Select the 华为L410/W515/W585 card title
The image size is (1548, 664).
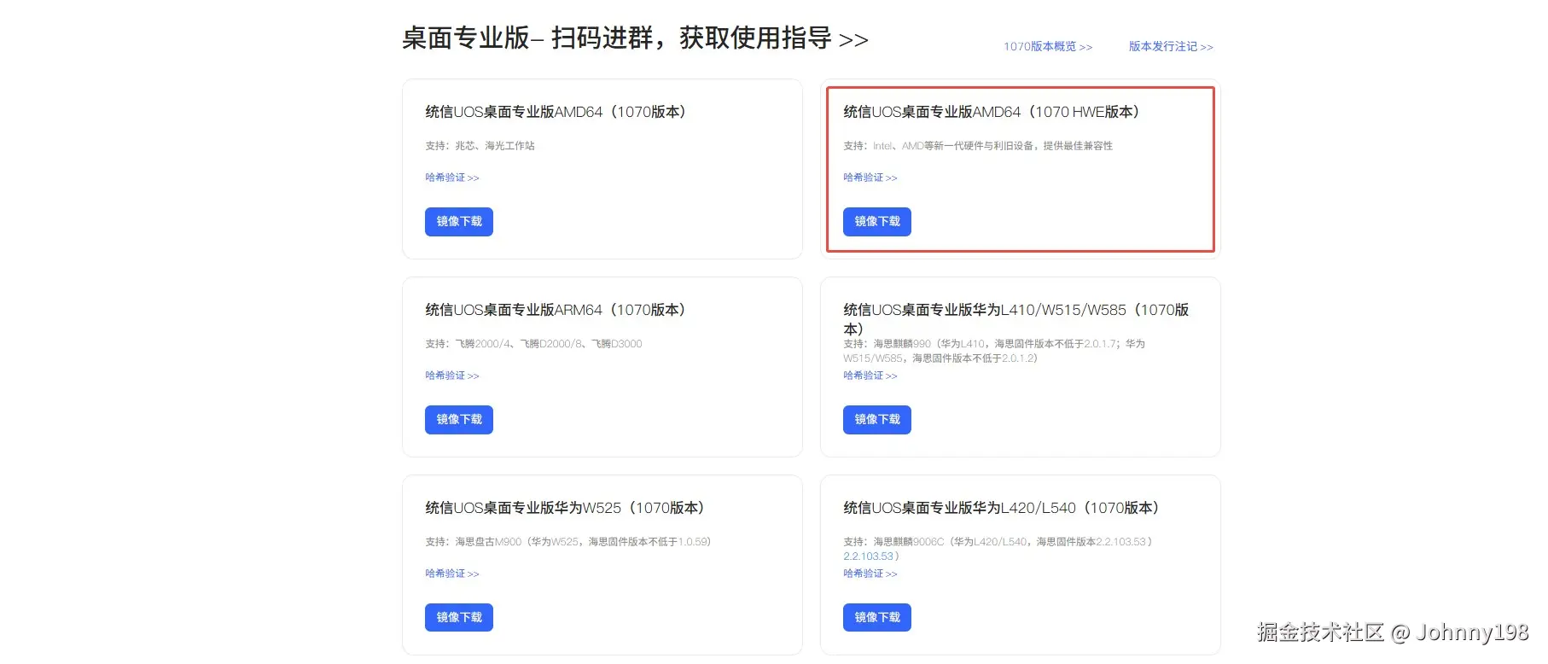[1016, 318]
